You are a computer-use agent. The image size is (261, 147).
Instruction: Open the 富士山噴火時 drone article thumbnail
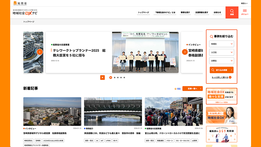(x=174, y=112)
